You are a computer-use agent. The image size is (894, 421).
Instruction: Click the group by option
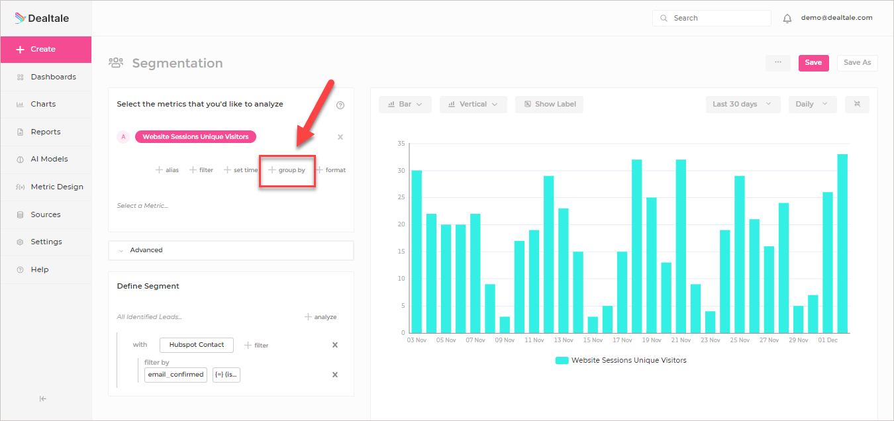(x=287, y=170)
